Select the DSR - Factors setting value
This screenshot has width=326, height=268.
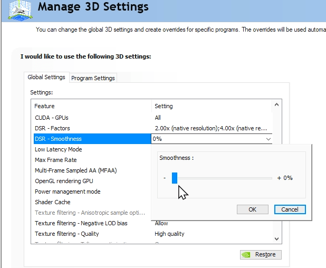[x=211, y=128]
